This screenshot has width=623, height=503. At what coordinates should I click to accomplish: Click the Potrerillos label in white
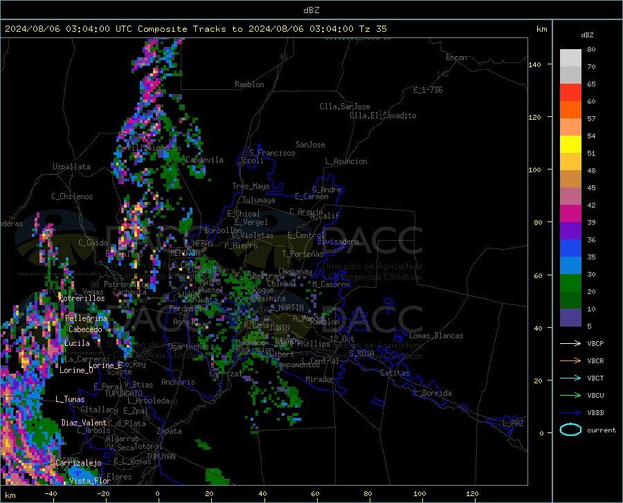tap(82, 298)
